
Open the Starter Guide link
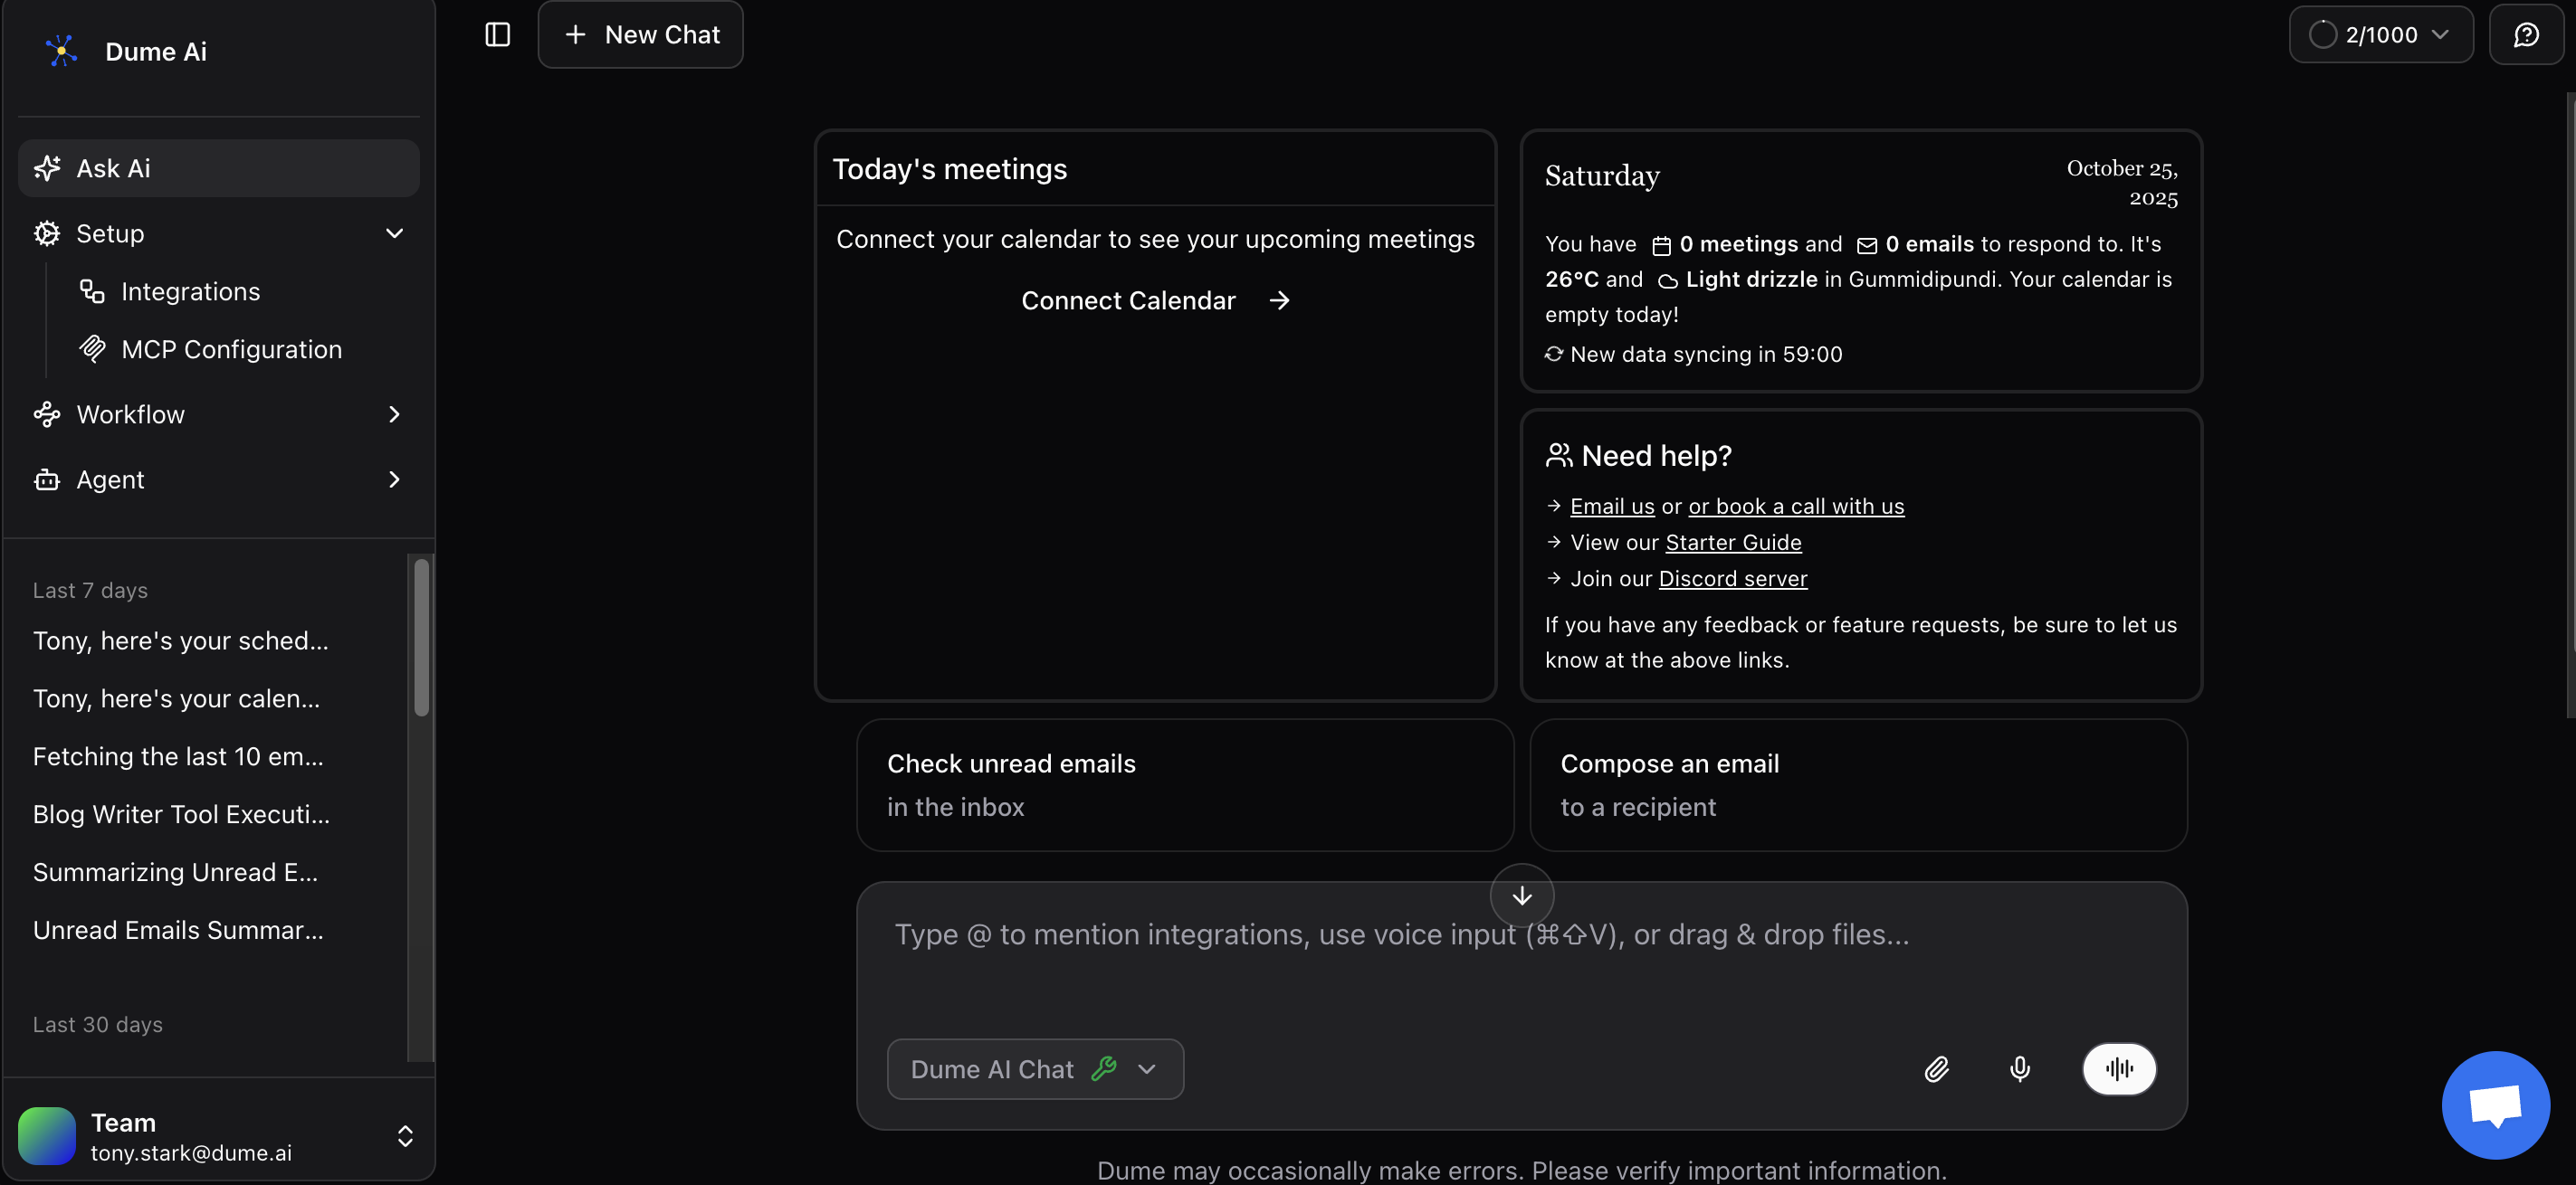point(1733,542)
